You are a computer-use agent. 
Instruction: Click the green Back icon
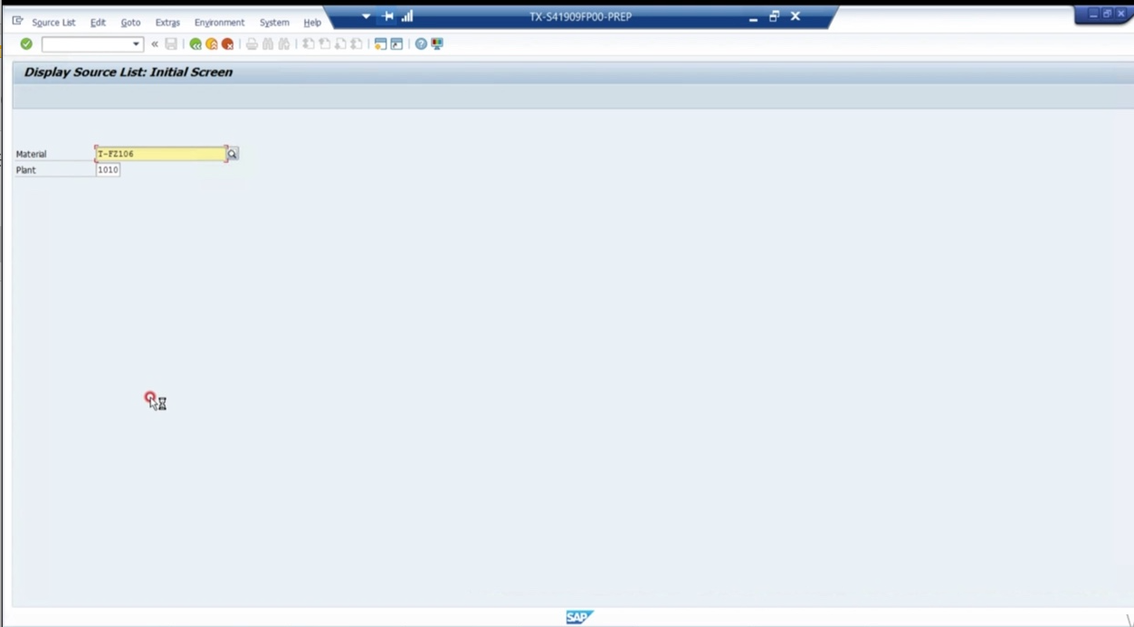point(195,43)
